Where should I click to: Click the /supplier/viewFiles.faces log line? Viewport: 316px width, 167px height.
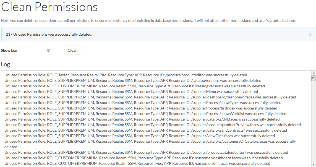140,136
